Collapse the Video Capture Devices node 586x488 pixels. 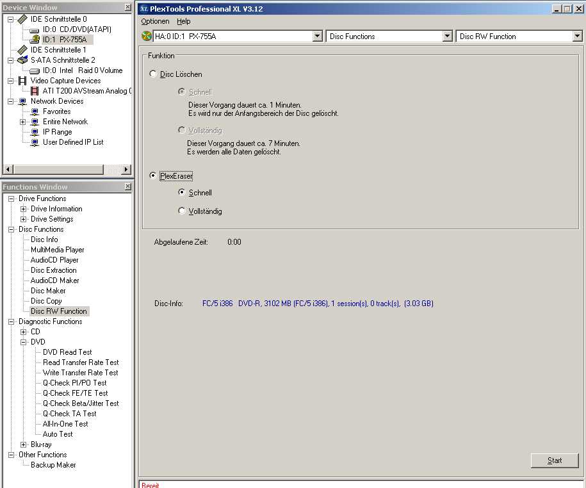tap(11, 81)
